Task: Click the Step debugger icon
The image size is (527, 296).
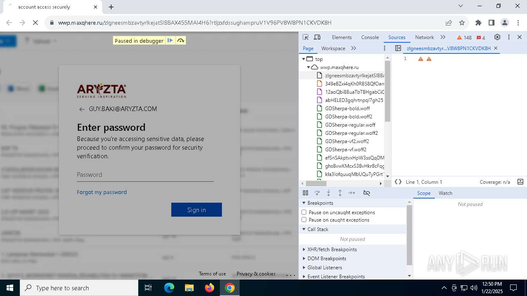Action: 352,193
